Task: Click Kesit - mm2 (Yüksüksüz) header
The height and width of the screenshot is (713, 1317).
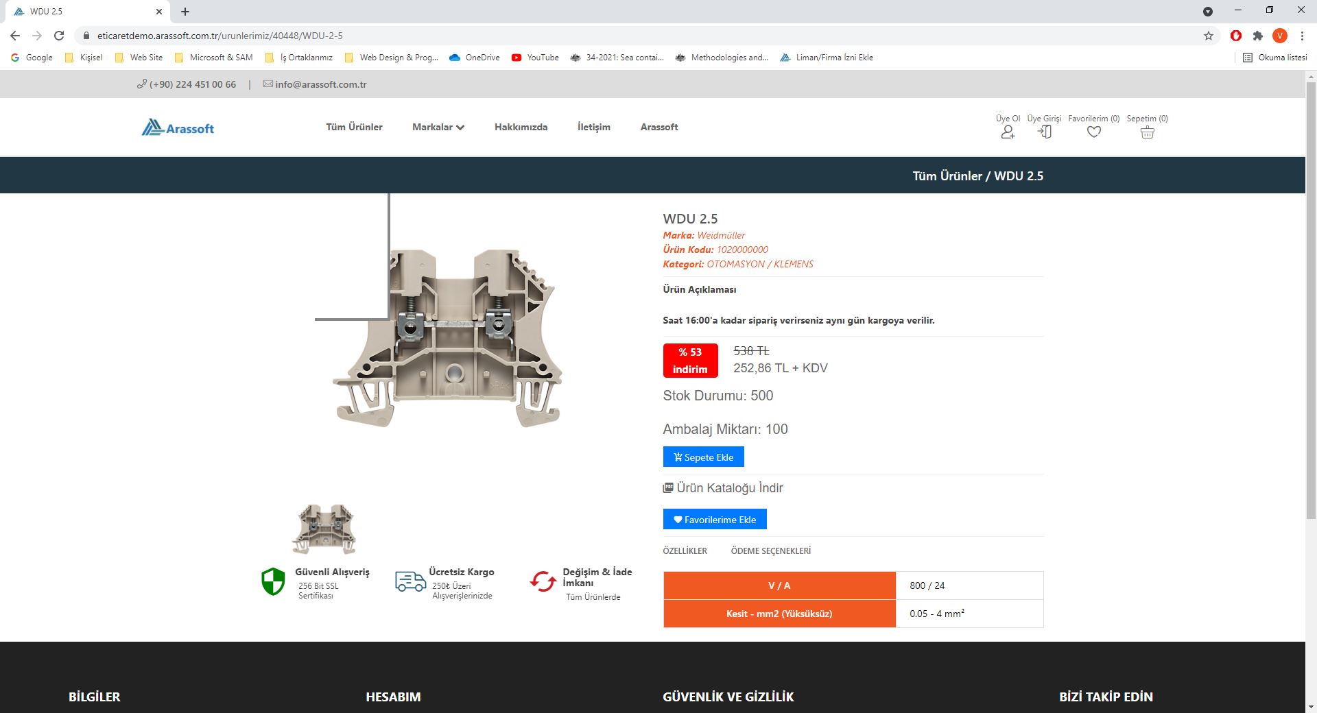Action: [x=779, y=614]
